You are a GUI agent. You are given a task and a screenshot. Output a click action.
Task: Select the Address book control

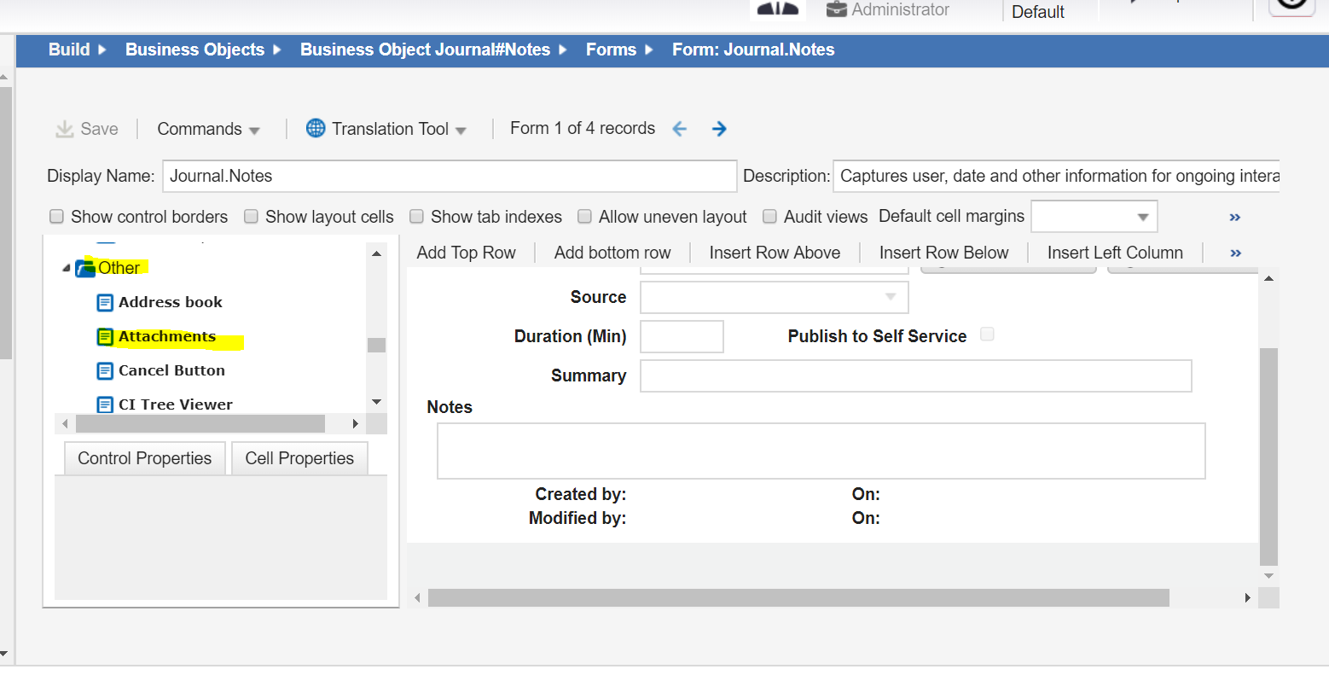coord(170,302)
